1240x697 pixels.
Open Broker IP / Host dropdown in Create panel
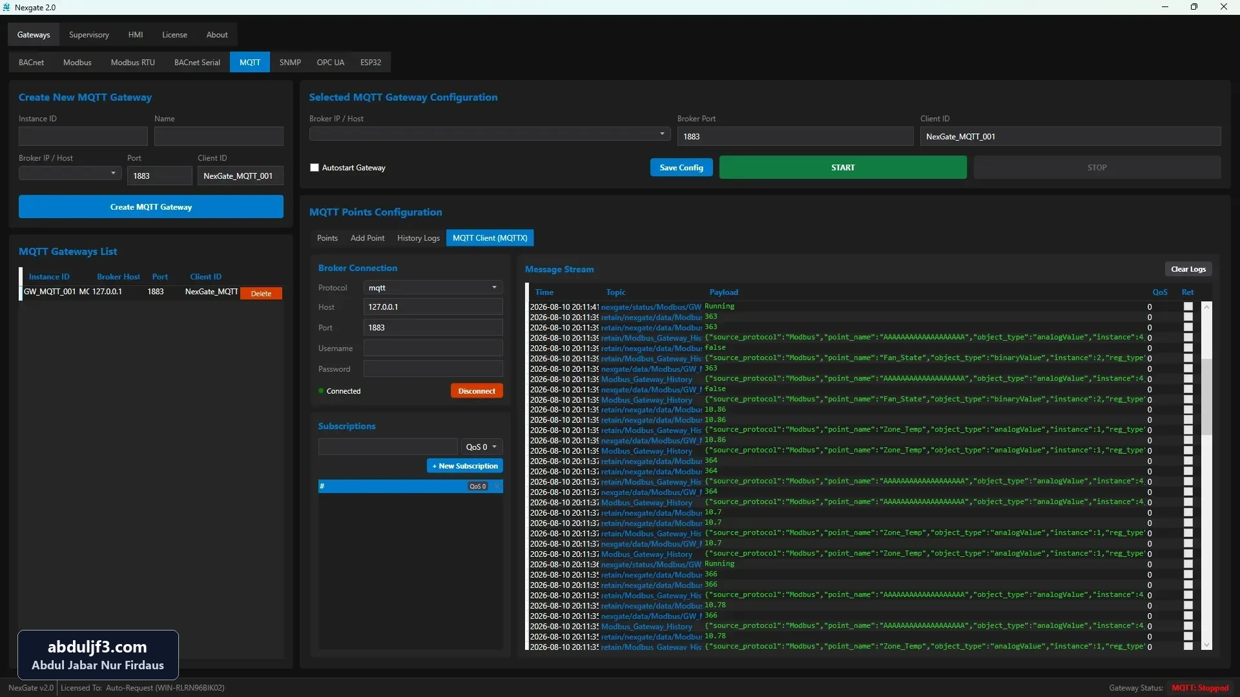(70, 174)
